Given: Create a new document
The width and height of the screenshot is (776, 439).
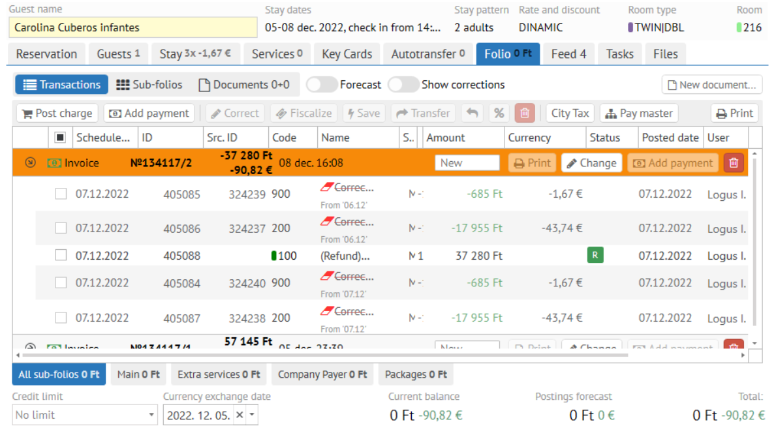Looking at the screenshot, I should click(x=712, y=85).
